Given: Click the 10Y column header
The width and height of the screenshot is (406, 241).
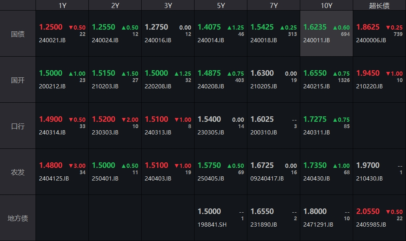Looking at the screenshot, I should point(326,5).
